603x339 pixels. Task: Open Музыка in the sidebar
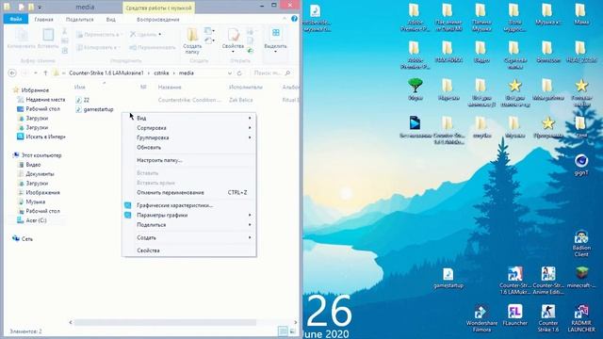(31, 202)
